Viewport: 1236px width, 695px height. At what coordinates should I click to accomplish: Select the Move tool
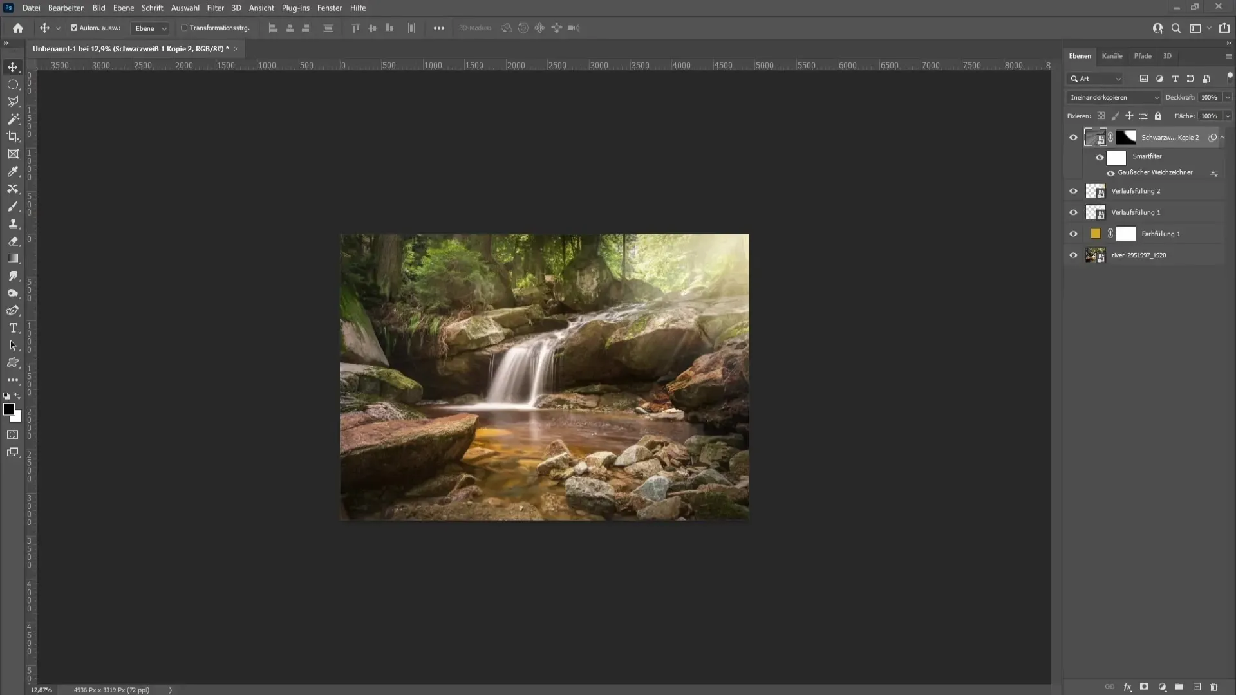pyautogui.click(x=13, y=66)
